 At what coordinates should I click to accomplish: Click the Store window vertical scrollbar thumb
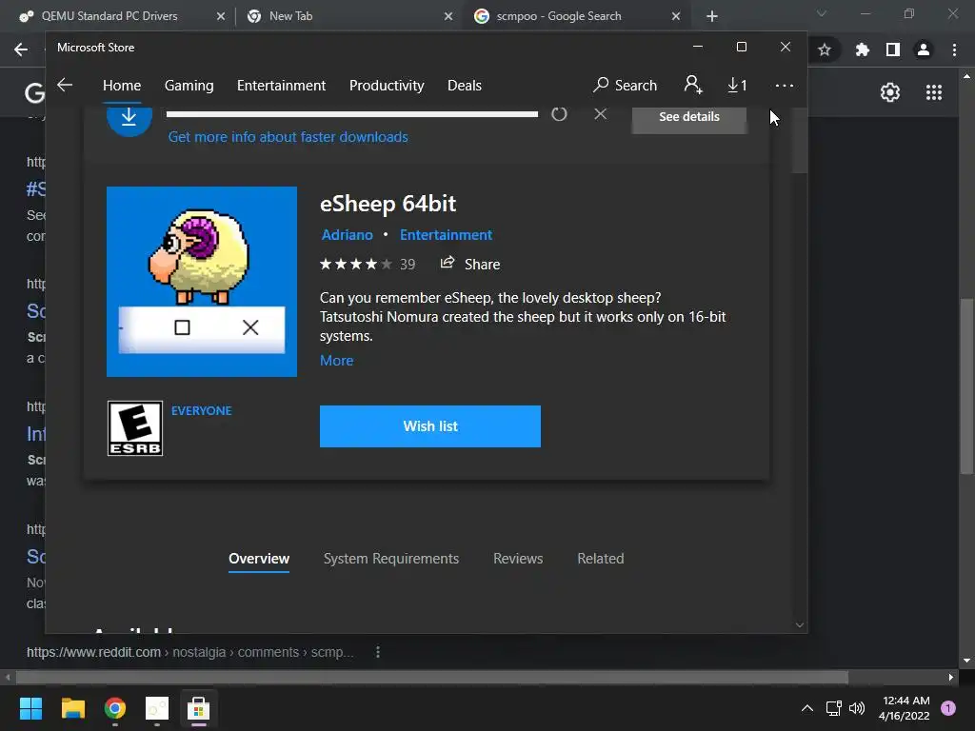coord(800,141)
